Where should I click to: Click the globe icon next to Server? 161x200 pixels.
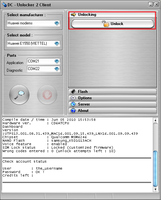pyautogui.click(x=73, y=104)
